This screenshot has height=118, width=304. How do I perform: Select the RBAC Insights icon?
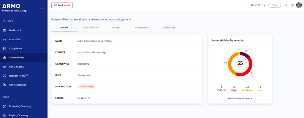(5, 67)
